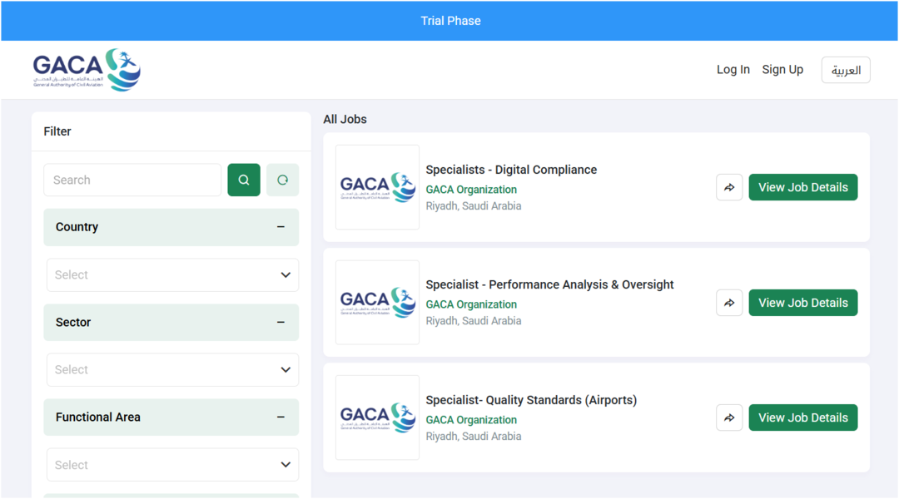Focus the Search input field
This screenshot has width=899, height=499.
[x=132, y=180]
